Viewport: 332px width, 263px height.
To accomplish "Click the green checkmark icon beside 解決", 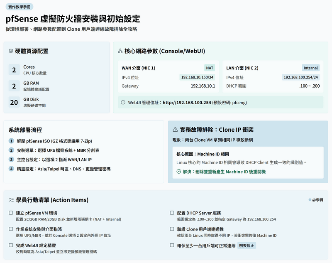I will pyautogui.click(x=178, y=172).
